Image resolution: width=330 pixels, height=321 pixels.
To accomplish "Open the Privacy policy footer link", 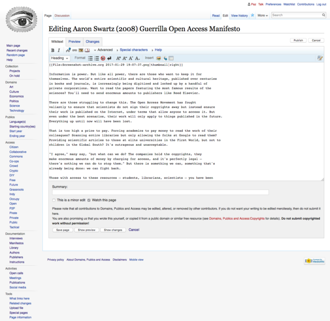I will tap(56, 260).
